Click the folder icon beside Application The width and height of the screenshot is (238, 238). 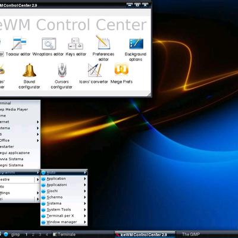(43, 179)
